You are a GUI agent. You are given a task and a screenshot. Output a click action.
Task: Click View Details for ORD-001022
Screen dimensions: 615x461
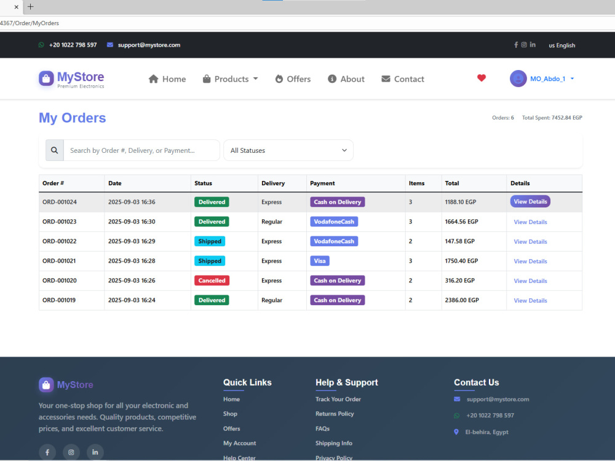tap(530, 241)
